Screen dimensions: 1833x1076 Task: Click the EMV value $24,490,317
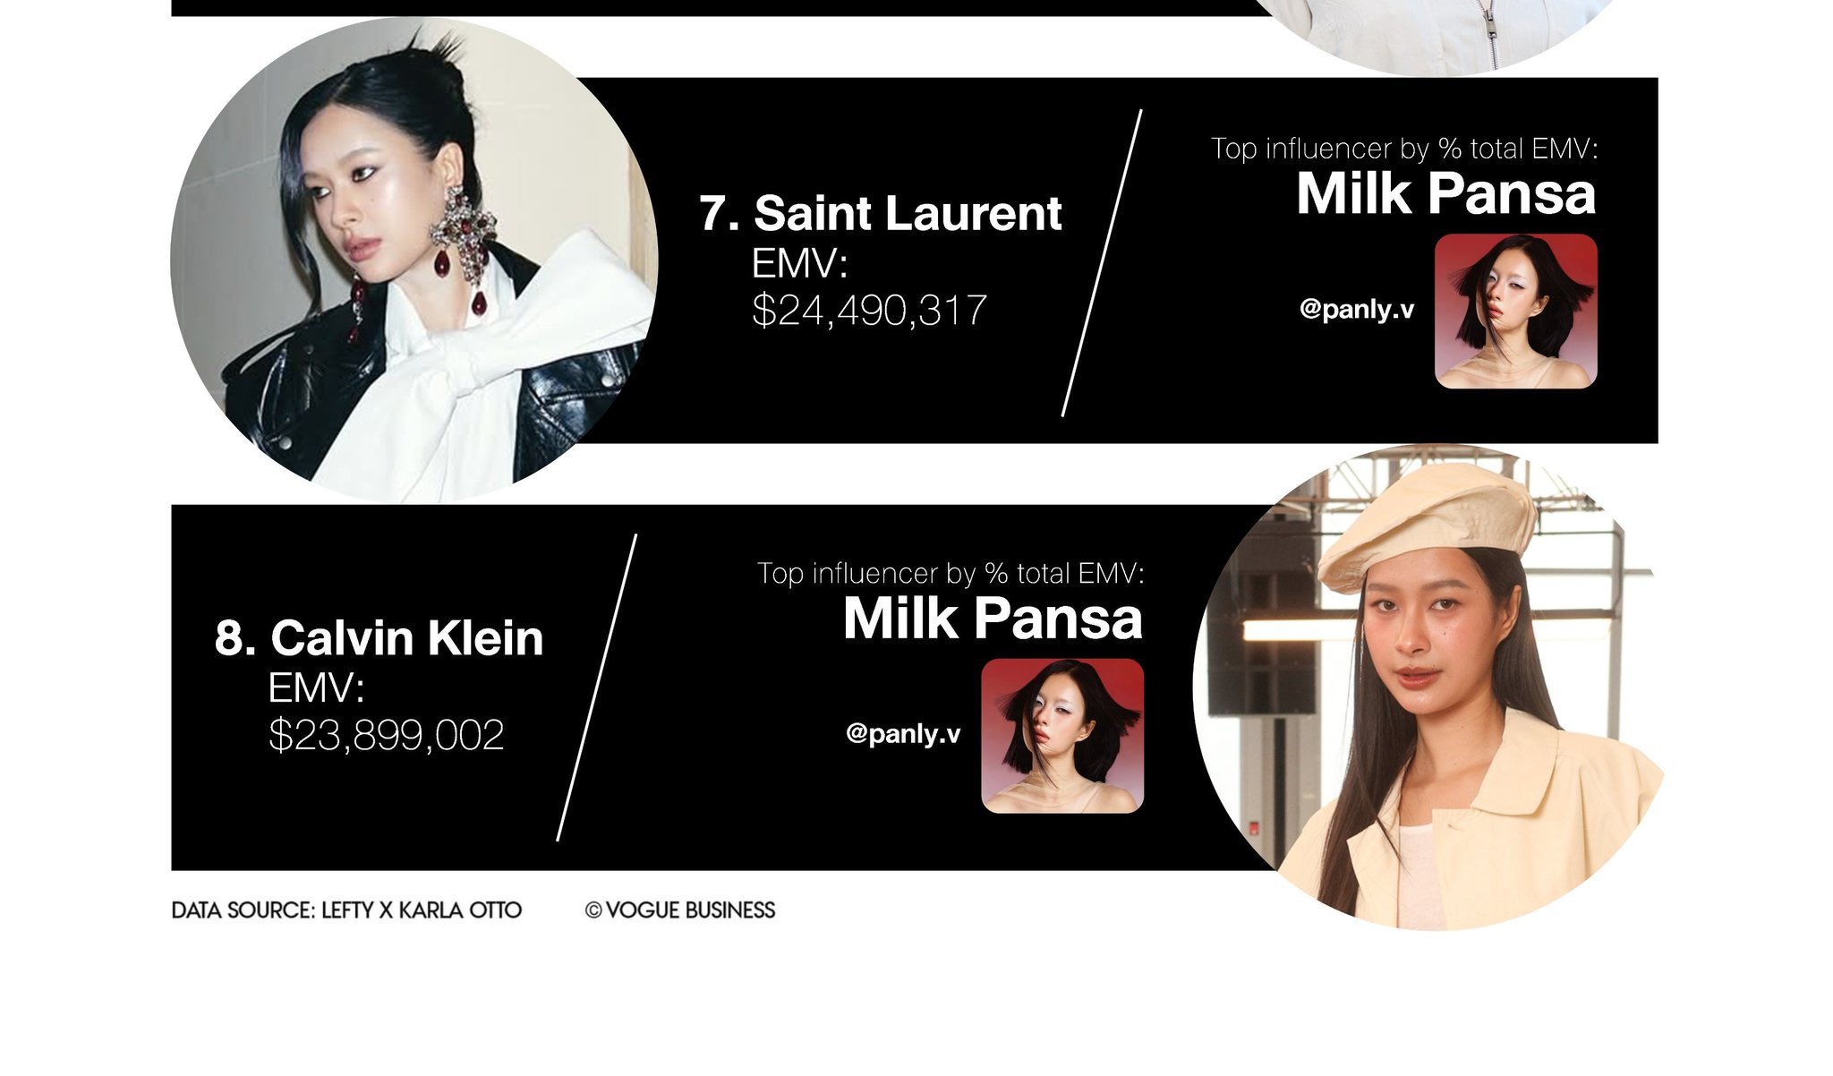tap(869, 311)
